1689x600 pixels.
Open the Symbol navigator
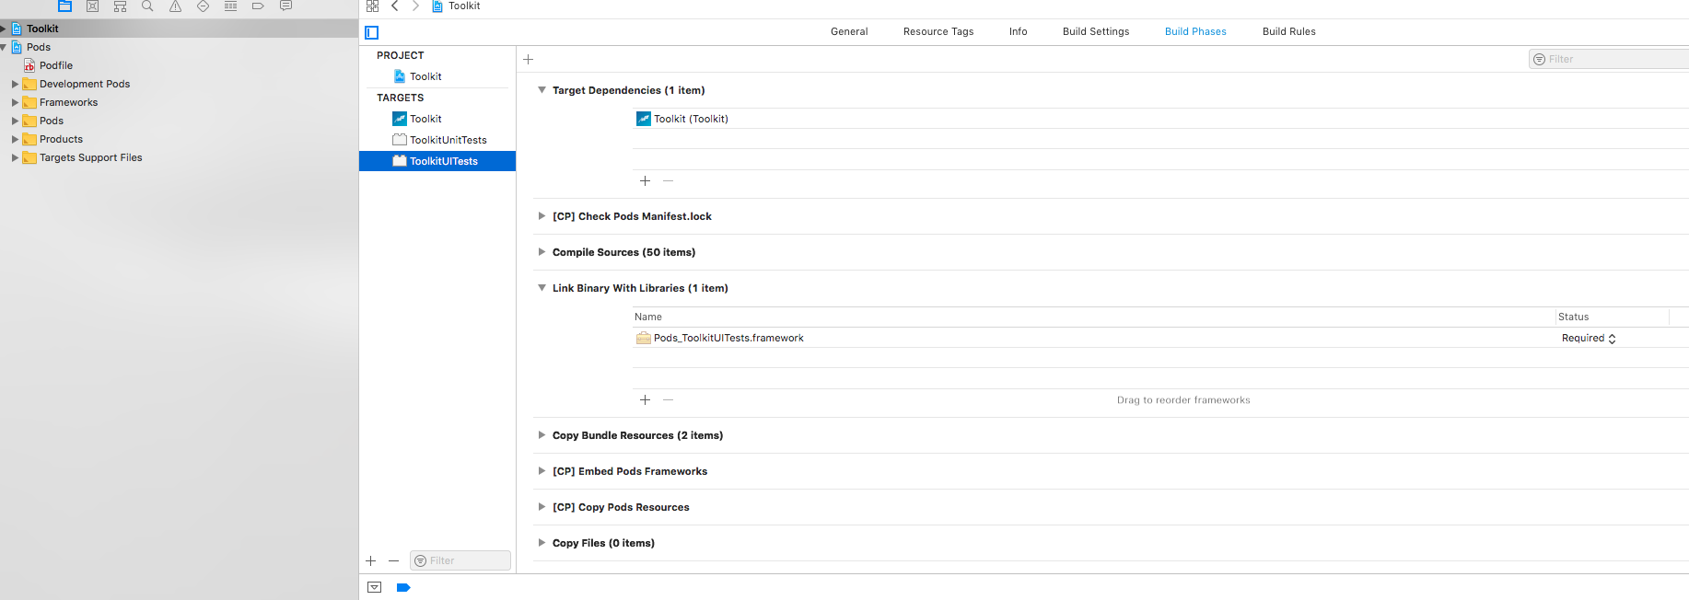click(120, 6)
